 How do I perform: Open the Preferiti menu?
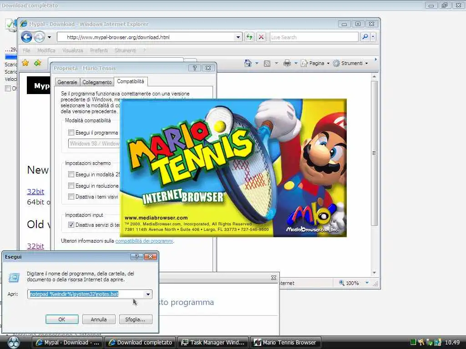99,50
